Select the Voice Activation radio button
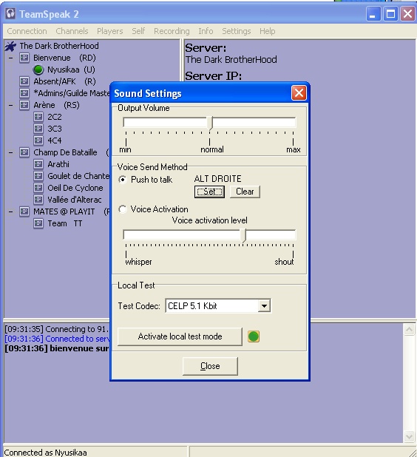Image resolution: width=417 pixels, height=457 pixels. point(123,209)
